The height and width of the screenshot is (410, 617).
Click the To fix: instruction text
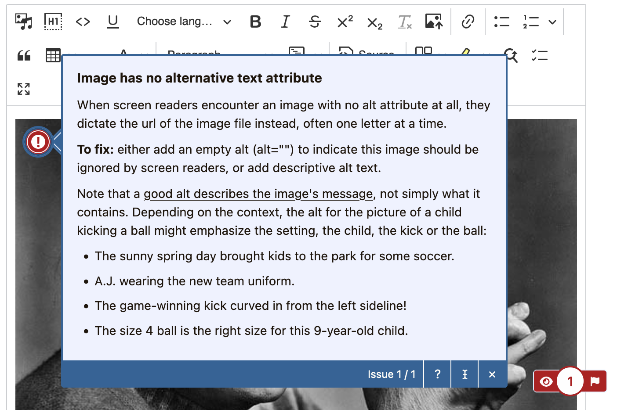[x=278, y=158]
